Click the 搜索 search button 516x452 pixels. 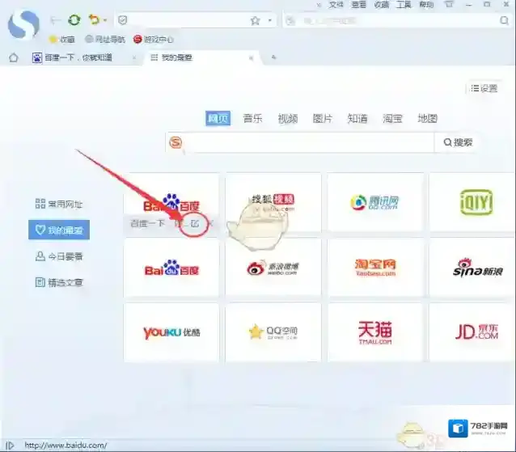coord(457,142)
